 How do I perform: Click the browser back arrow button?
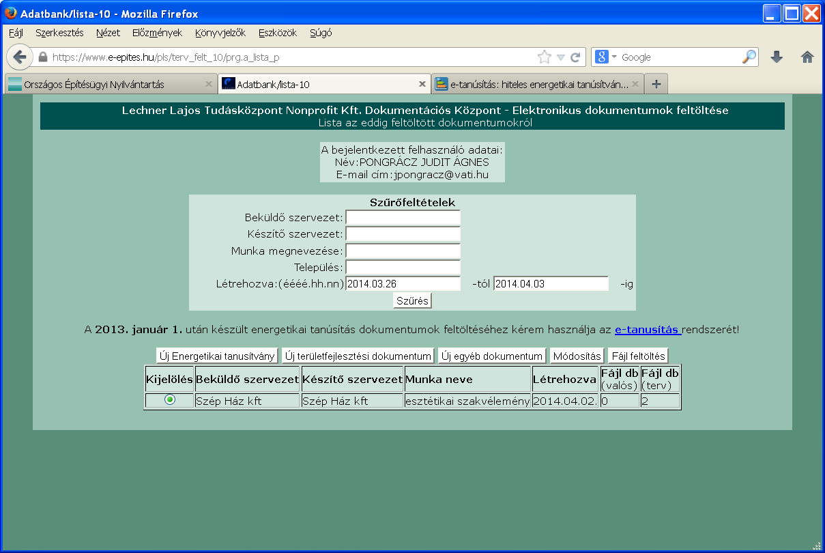(19, 57)
